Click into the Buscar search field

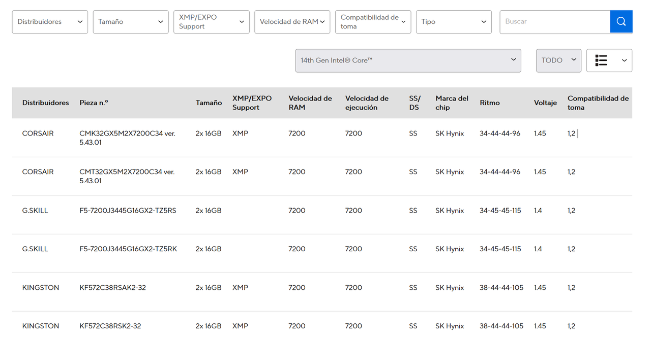tap(555, 22)
